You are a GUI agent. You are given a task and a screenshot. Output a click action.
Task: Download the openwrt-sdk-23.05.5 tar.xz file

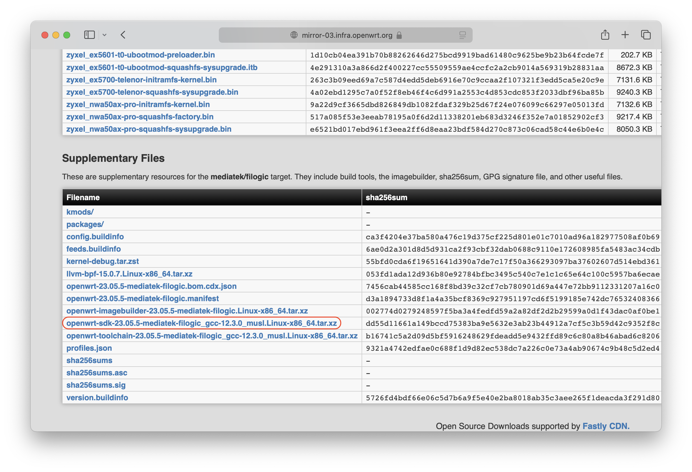[201, 323]
